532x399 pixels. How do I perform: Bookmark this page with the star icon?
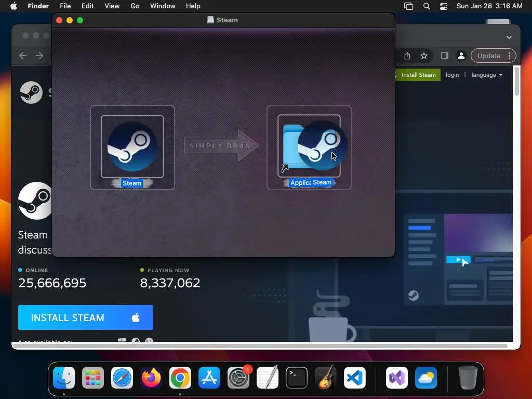click(424, 56)
